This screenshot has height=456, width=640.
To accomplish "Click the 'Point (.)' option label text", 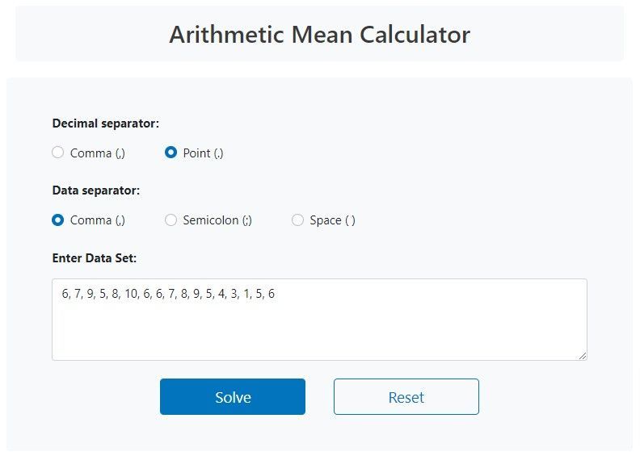I will tap(203, 153).
